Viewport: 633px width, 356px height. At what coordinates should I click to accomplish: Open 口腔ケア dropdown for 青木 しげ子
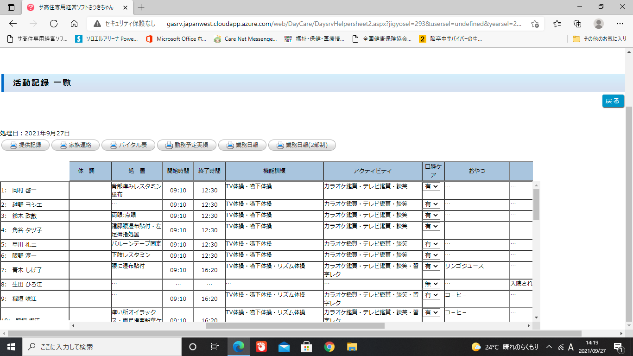click(431, 266)
